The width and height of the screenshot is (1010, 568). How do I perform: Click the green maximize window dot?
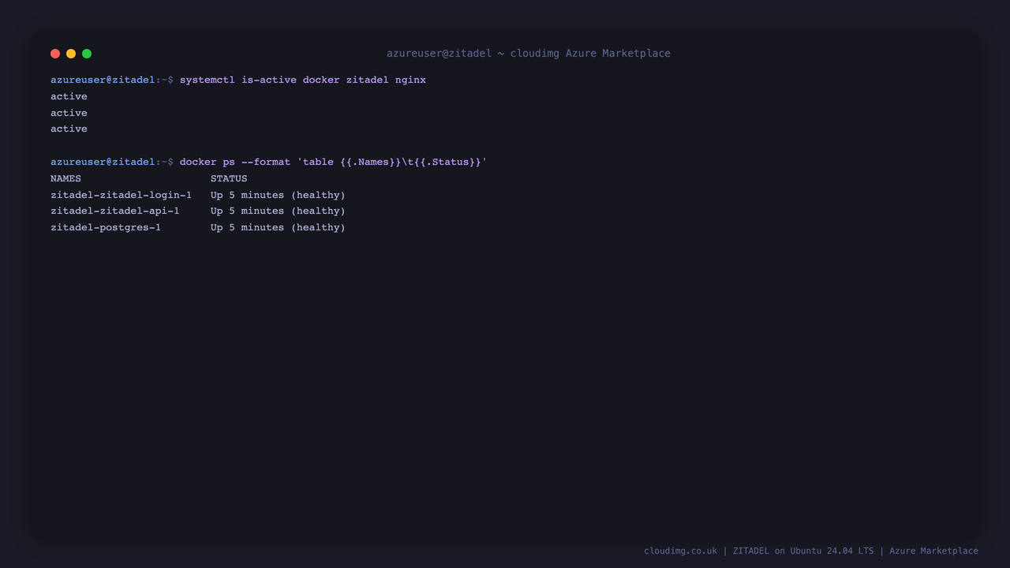(87, 54)
